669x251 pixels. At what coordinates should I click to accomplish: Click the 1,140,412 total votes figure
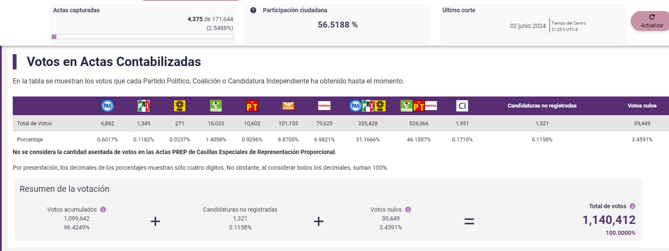(609, 220)
